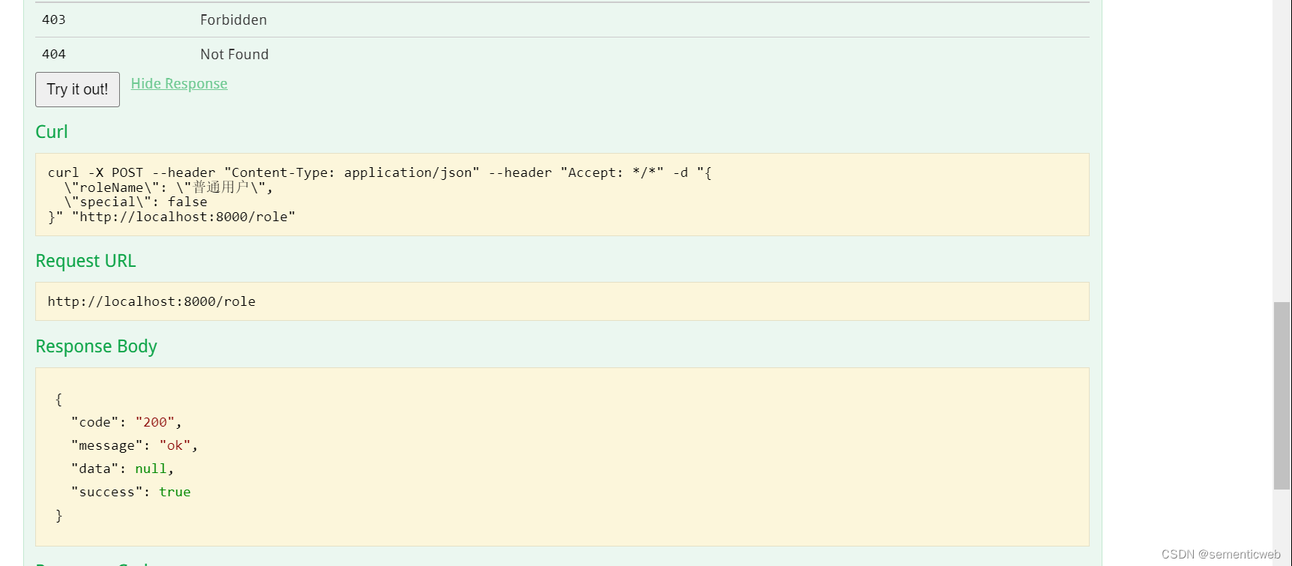Click the Request URL heading
This screenshot has height=566, width=1292.
(86, 261)
